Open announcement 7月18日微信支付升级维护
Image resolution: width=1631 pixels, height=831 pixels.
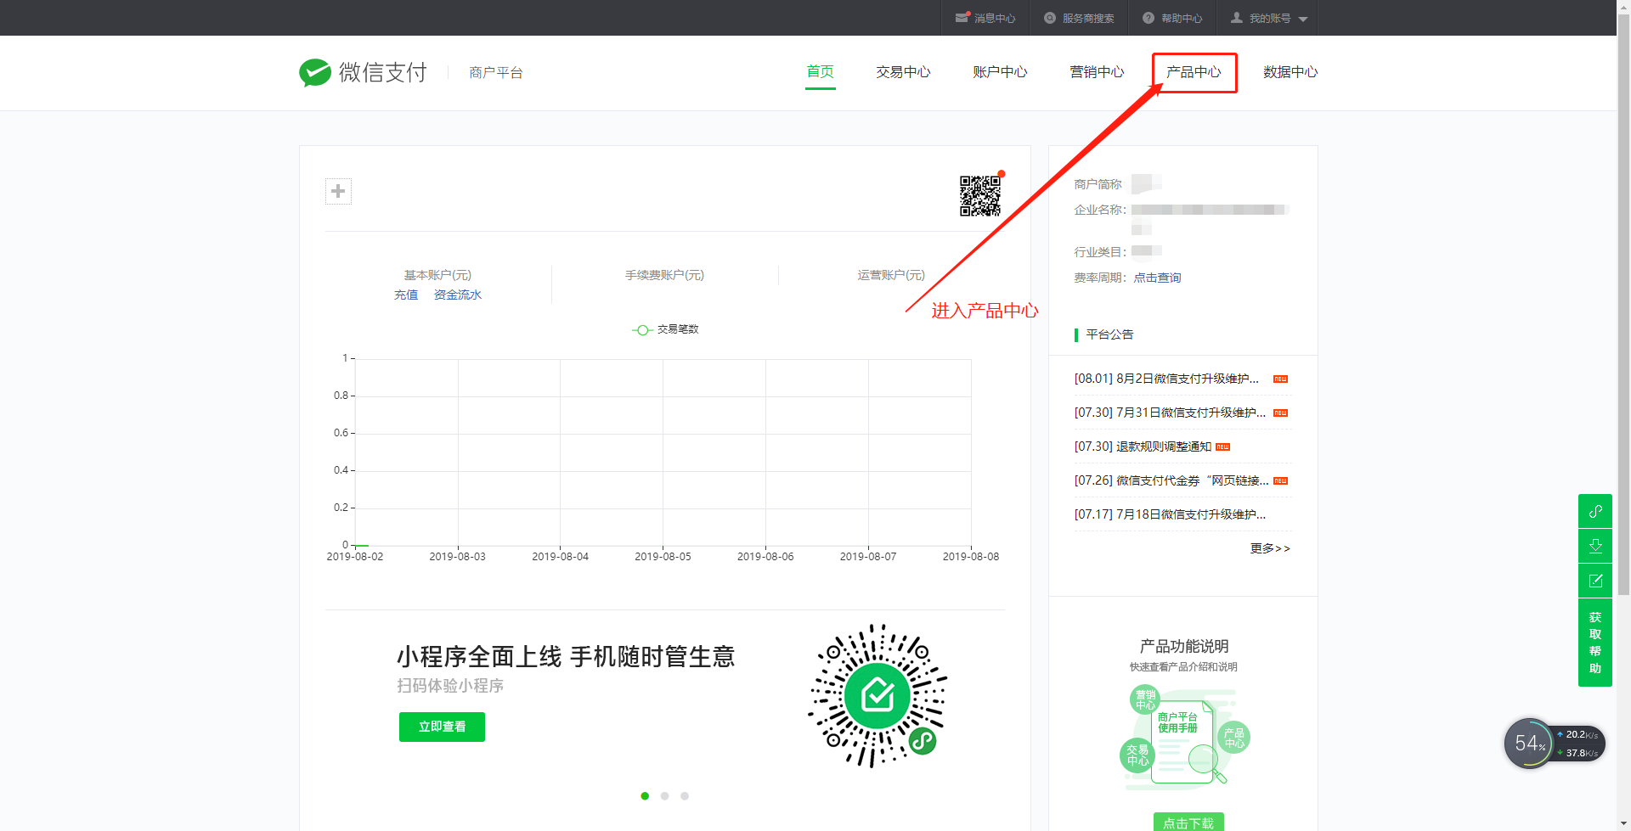point(1170,514)
